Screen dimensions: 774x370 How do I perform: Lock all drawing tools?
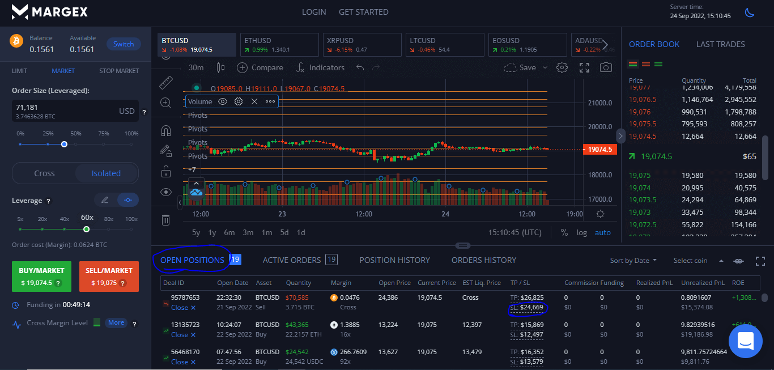[x=165, y=171]
